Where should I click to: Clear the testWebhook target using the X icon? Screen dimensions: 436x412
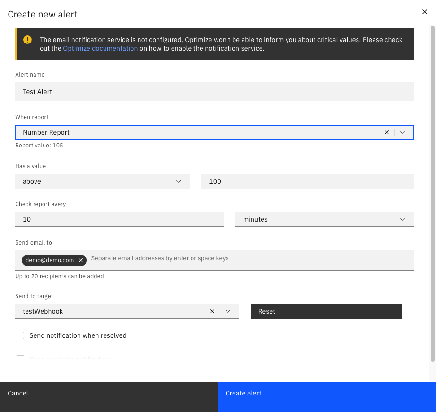[212, 311]
